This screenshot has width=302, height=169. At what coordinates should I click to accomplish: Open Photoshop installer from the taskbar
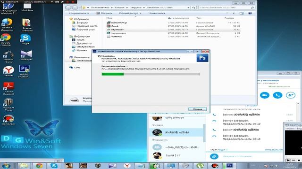coord(229,166)
